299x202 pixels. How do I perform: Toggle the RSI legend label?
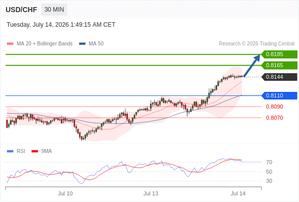(x=21, y=151)
